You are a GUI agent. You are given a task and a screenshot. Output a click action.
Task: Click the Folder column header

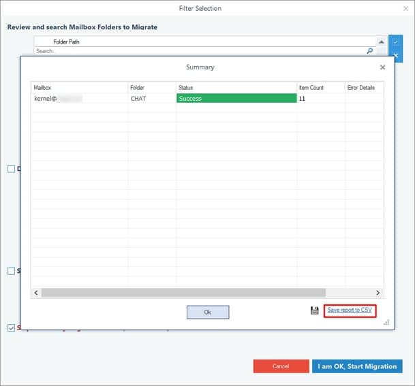coord(152,88)
